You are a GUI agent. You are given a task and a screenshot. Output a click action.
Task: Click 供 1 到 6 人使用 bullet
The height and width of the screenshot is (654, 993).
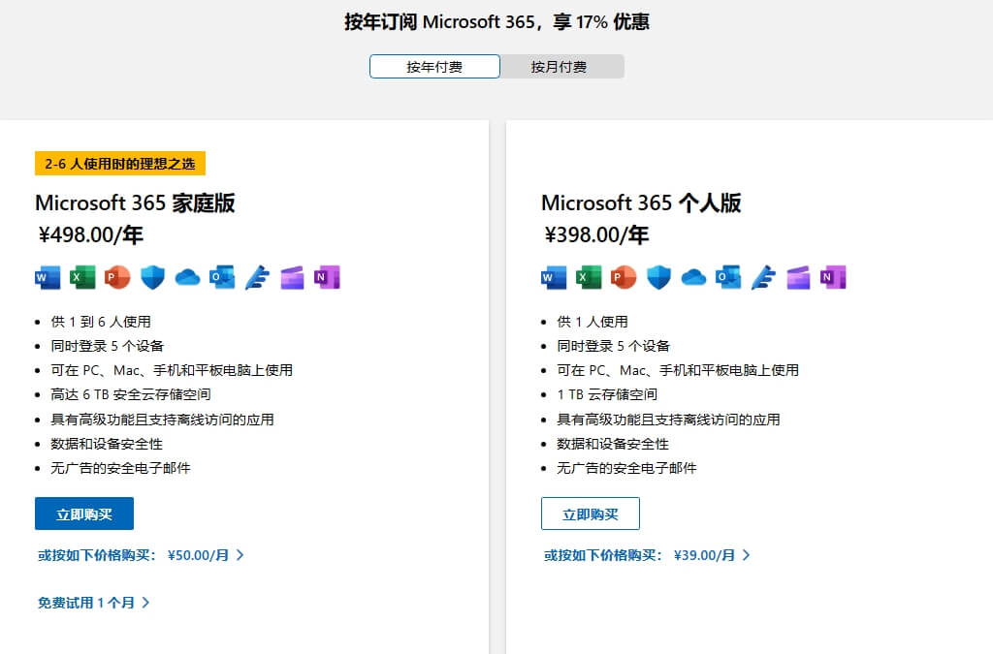pyautogui.click(x=101, y=322)
